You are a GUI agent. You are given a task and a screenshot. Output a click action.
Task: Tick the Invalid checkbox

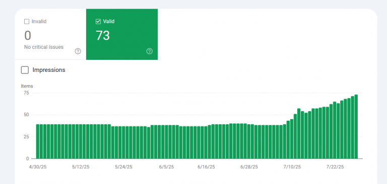[27, 22]
